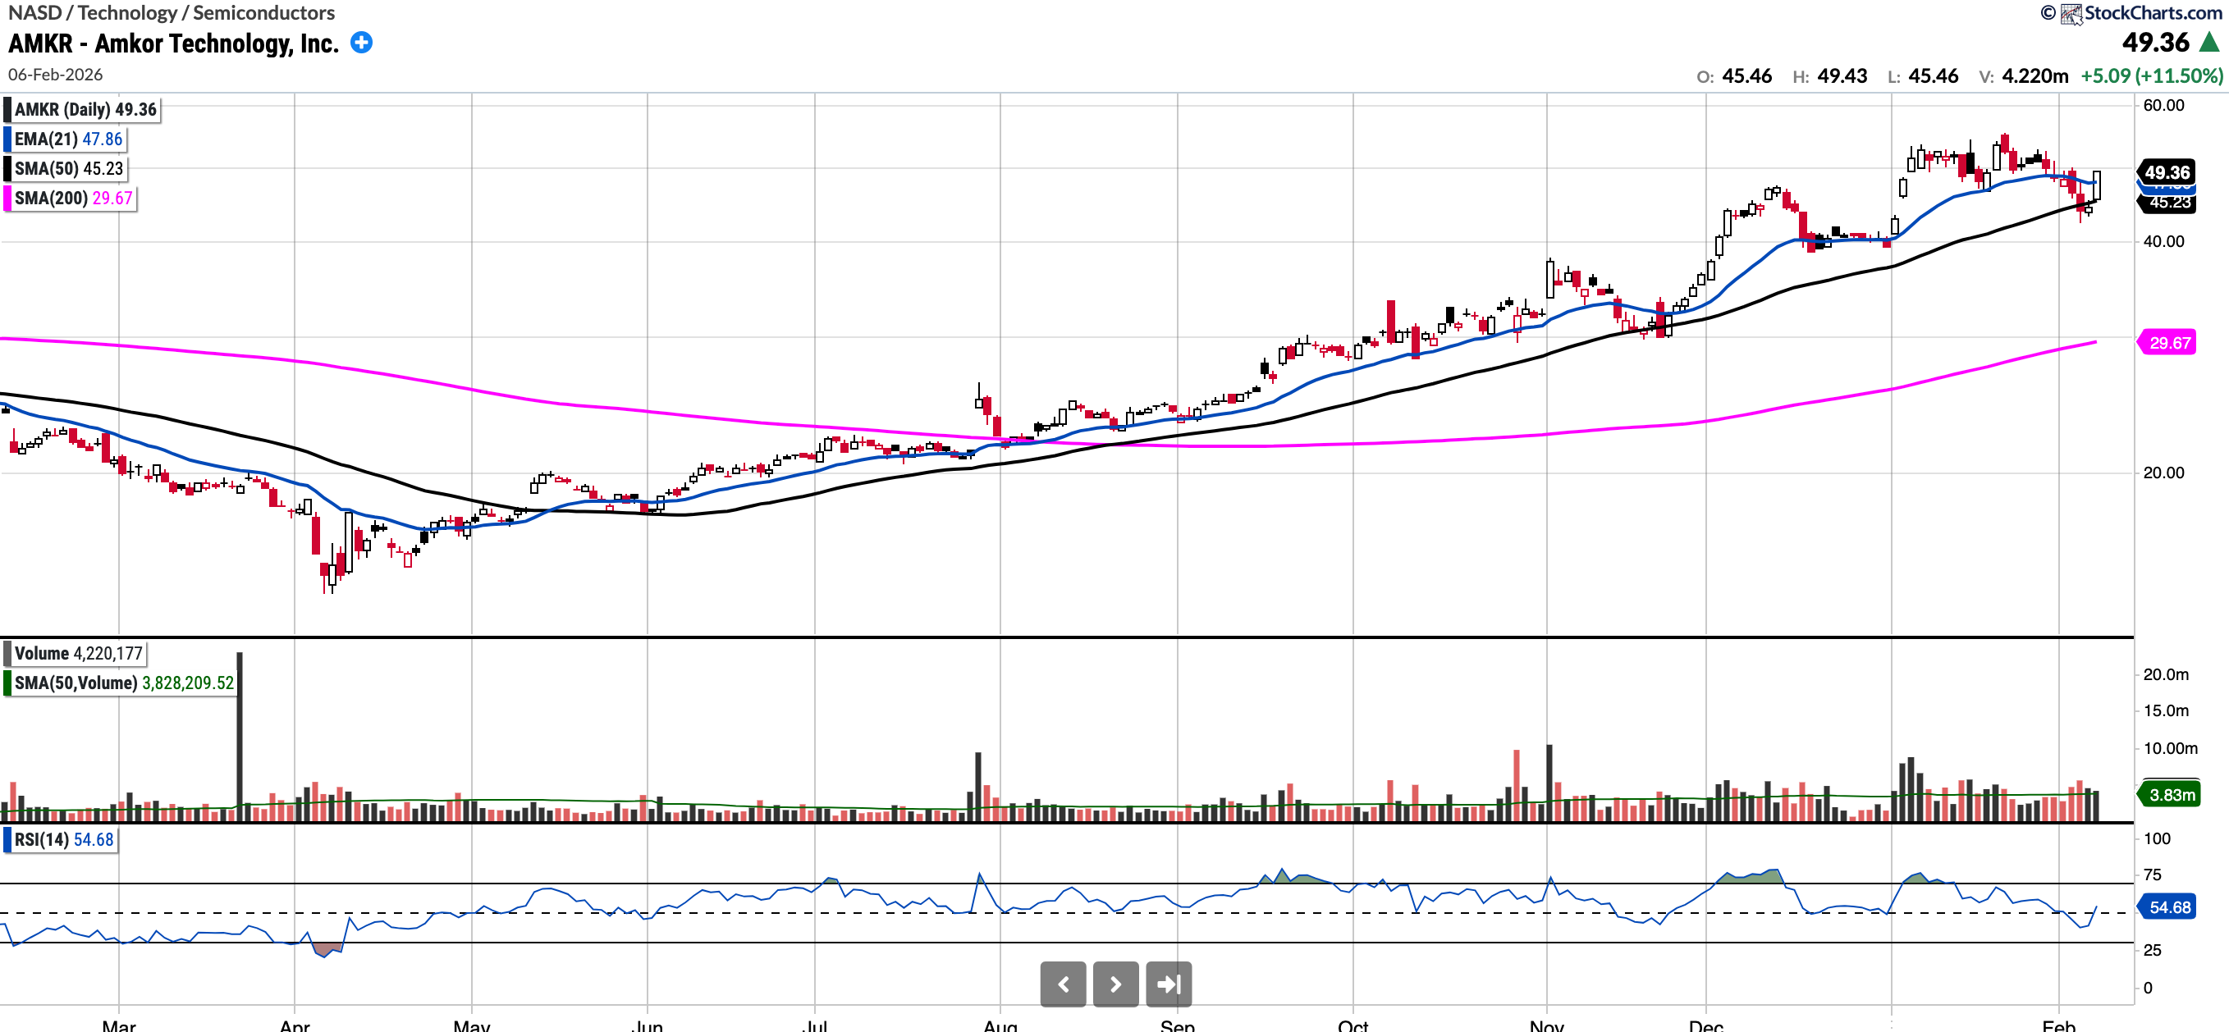Click the StockCharts.com logo icon
This screenshot has height=1032, width=2229.
point(2071,13)
